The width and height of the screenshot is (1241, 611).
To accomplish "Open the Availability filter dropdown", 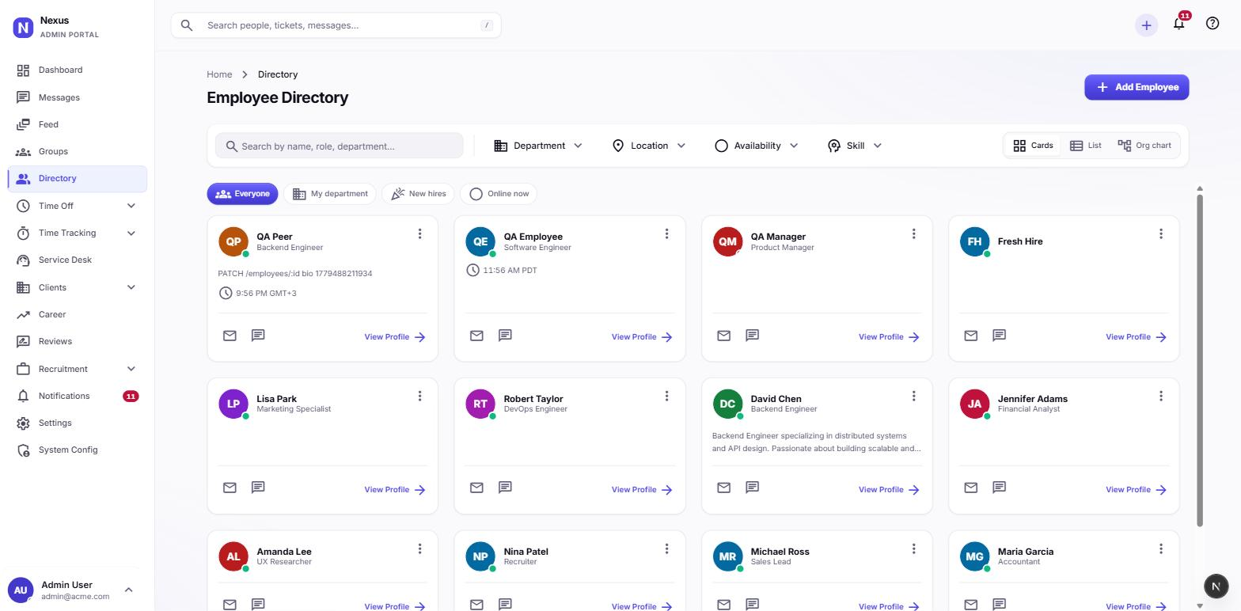I will [757, 146].
